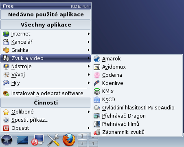Launch KsCD from its icon
This screenshot has height=147, width=184.
coord(97,100)
